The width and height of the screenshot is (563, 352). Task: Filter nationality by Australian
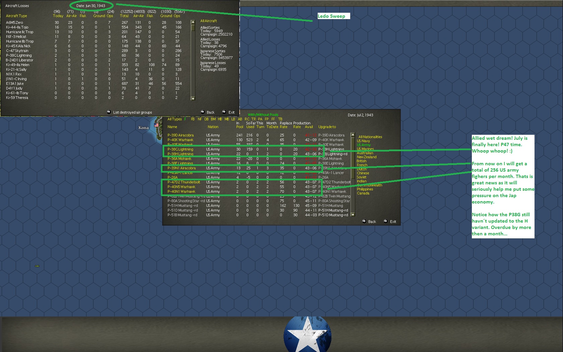tap(365, 153)
